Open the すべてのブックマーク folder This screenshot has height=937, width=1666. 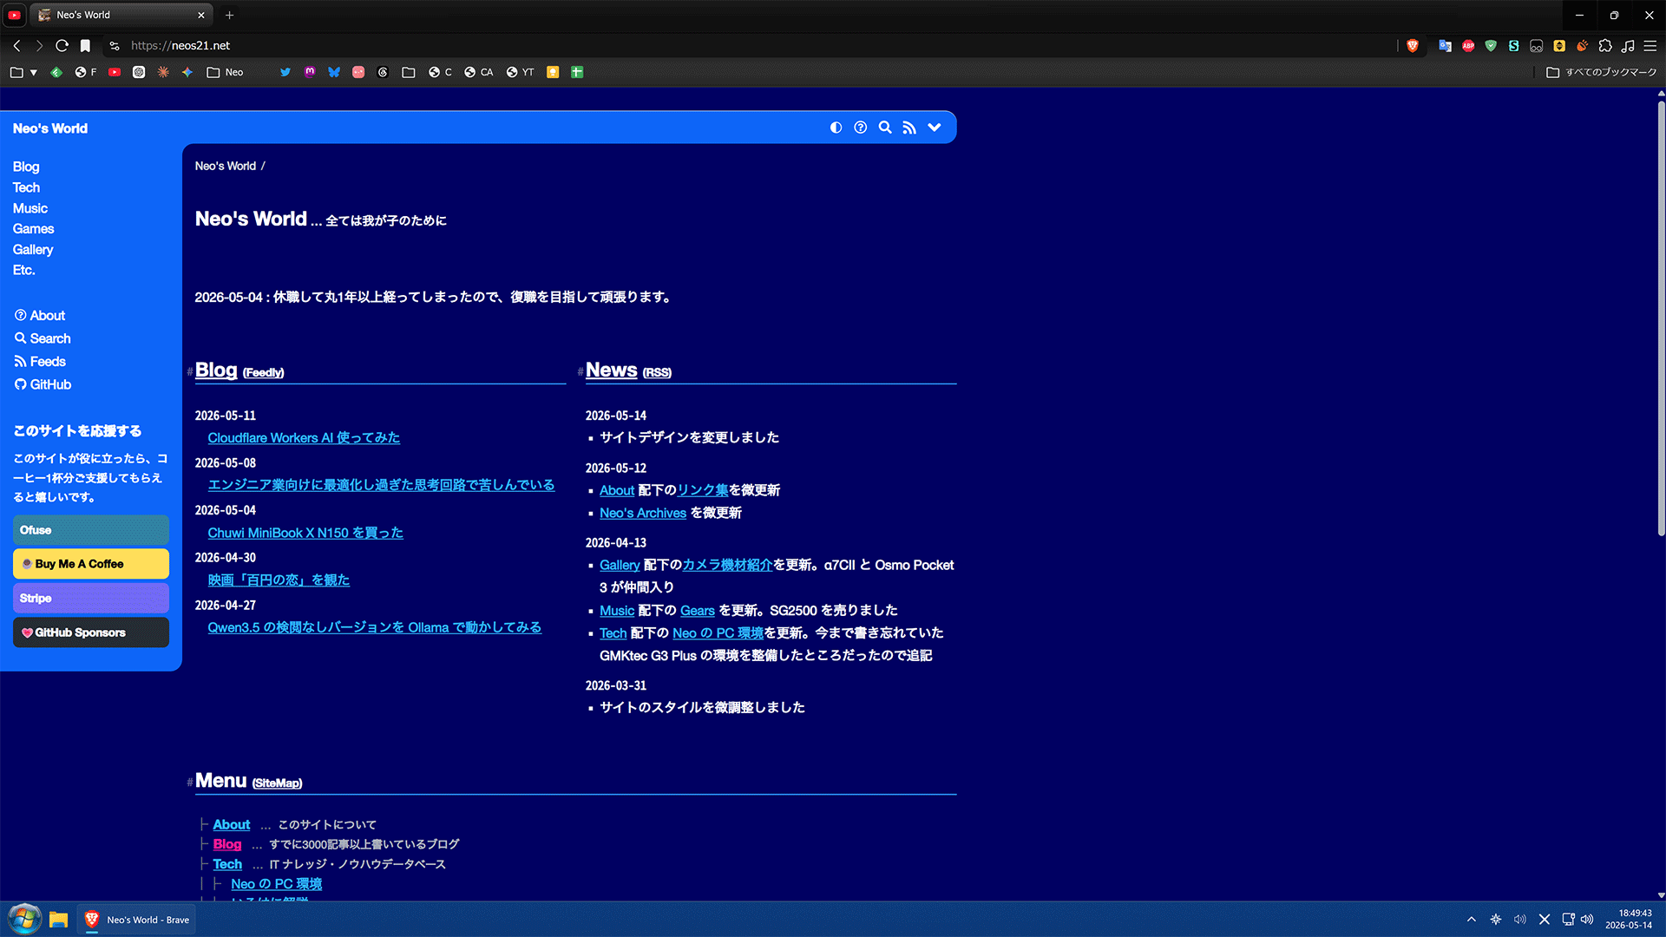click(1602, 72)
